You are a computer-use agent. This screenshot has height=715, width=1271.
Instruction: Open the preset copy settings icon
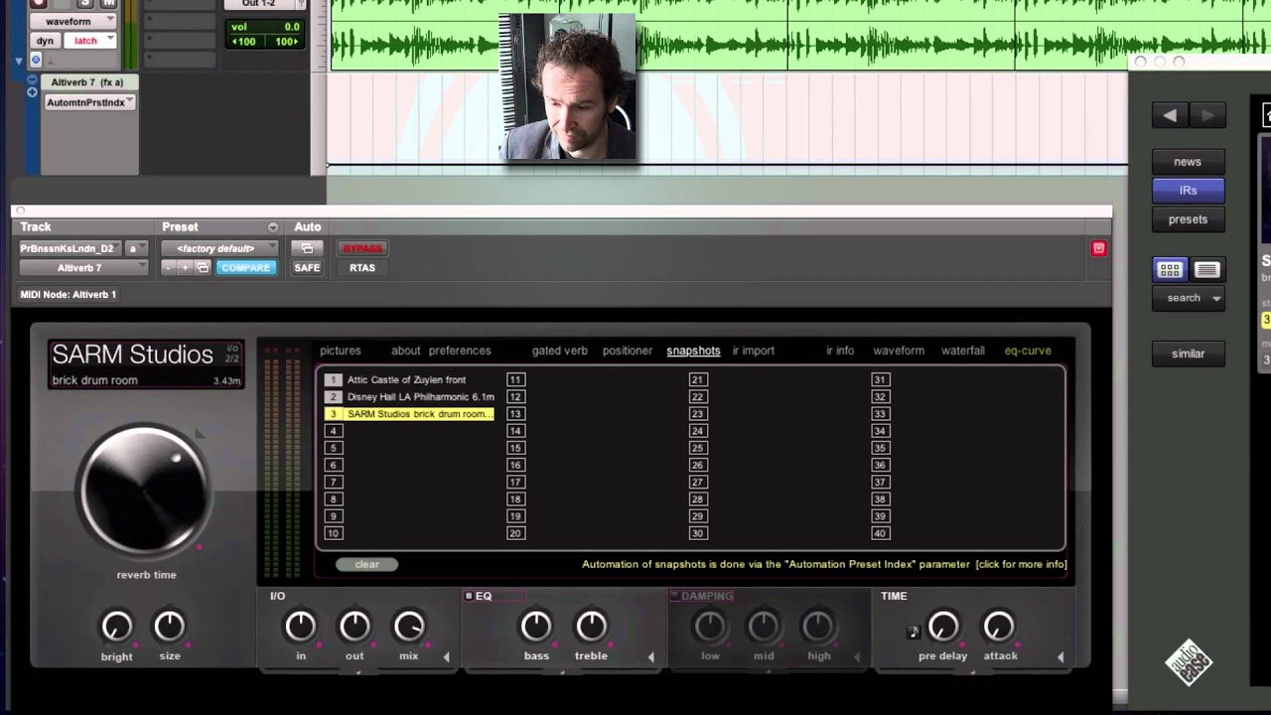(203, 268)
